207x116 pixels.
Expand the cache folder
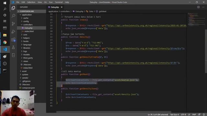tap(32, 18)
